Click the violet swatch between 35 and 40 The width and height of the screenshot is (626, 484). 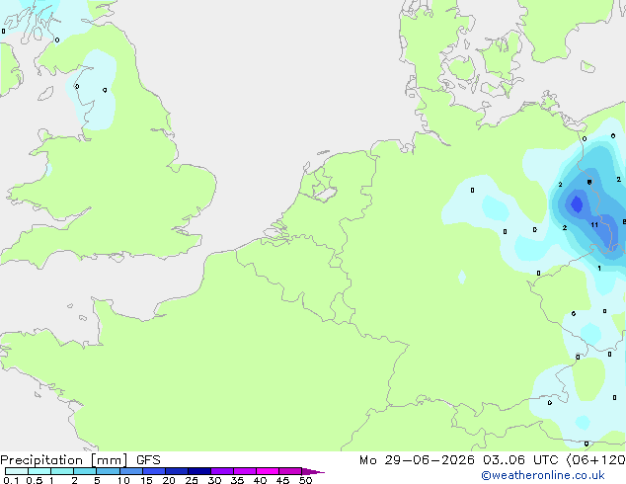[x=245, y=471]
